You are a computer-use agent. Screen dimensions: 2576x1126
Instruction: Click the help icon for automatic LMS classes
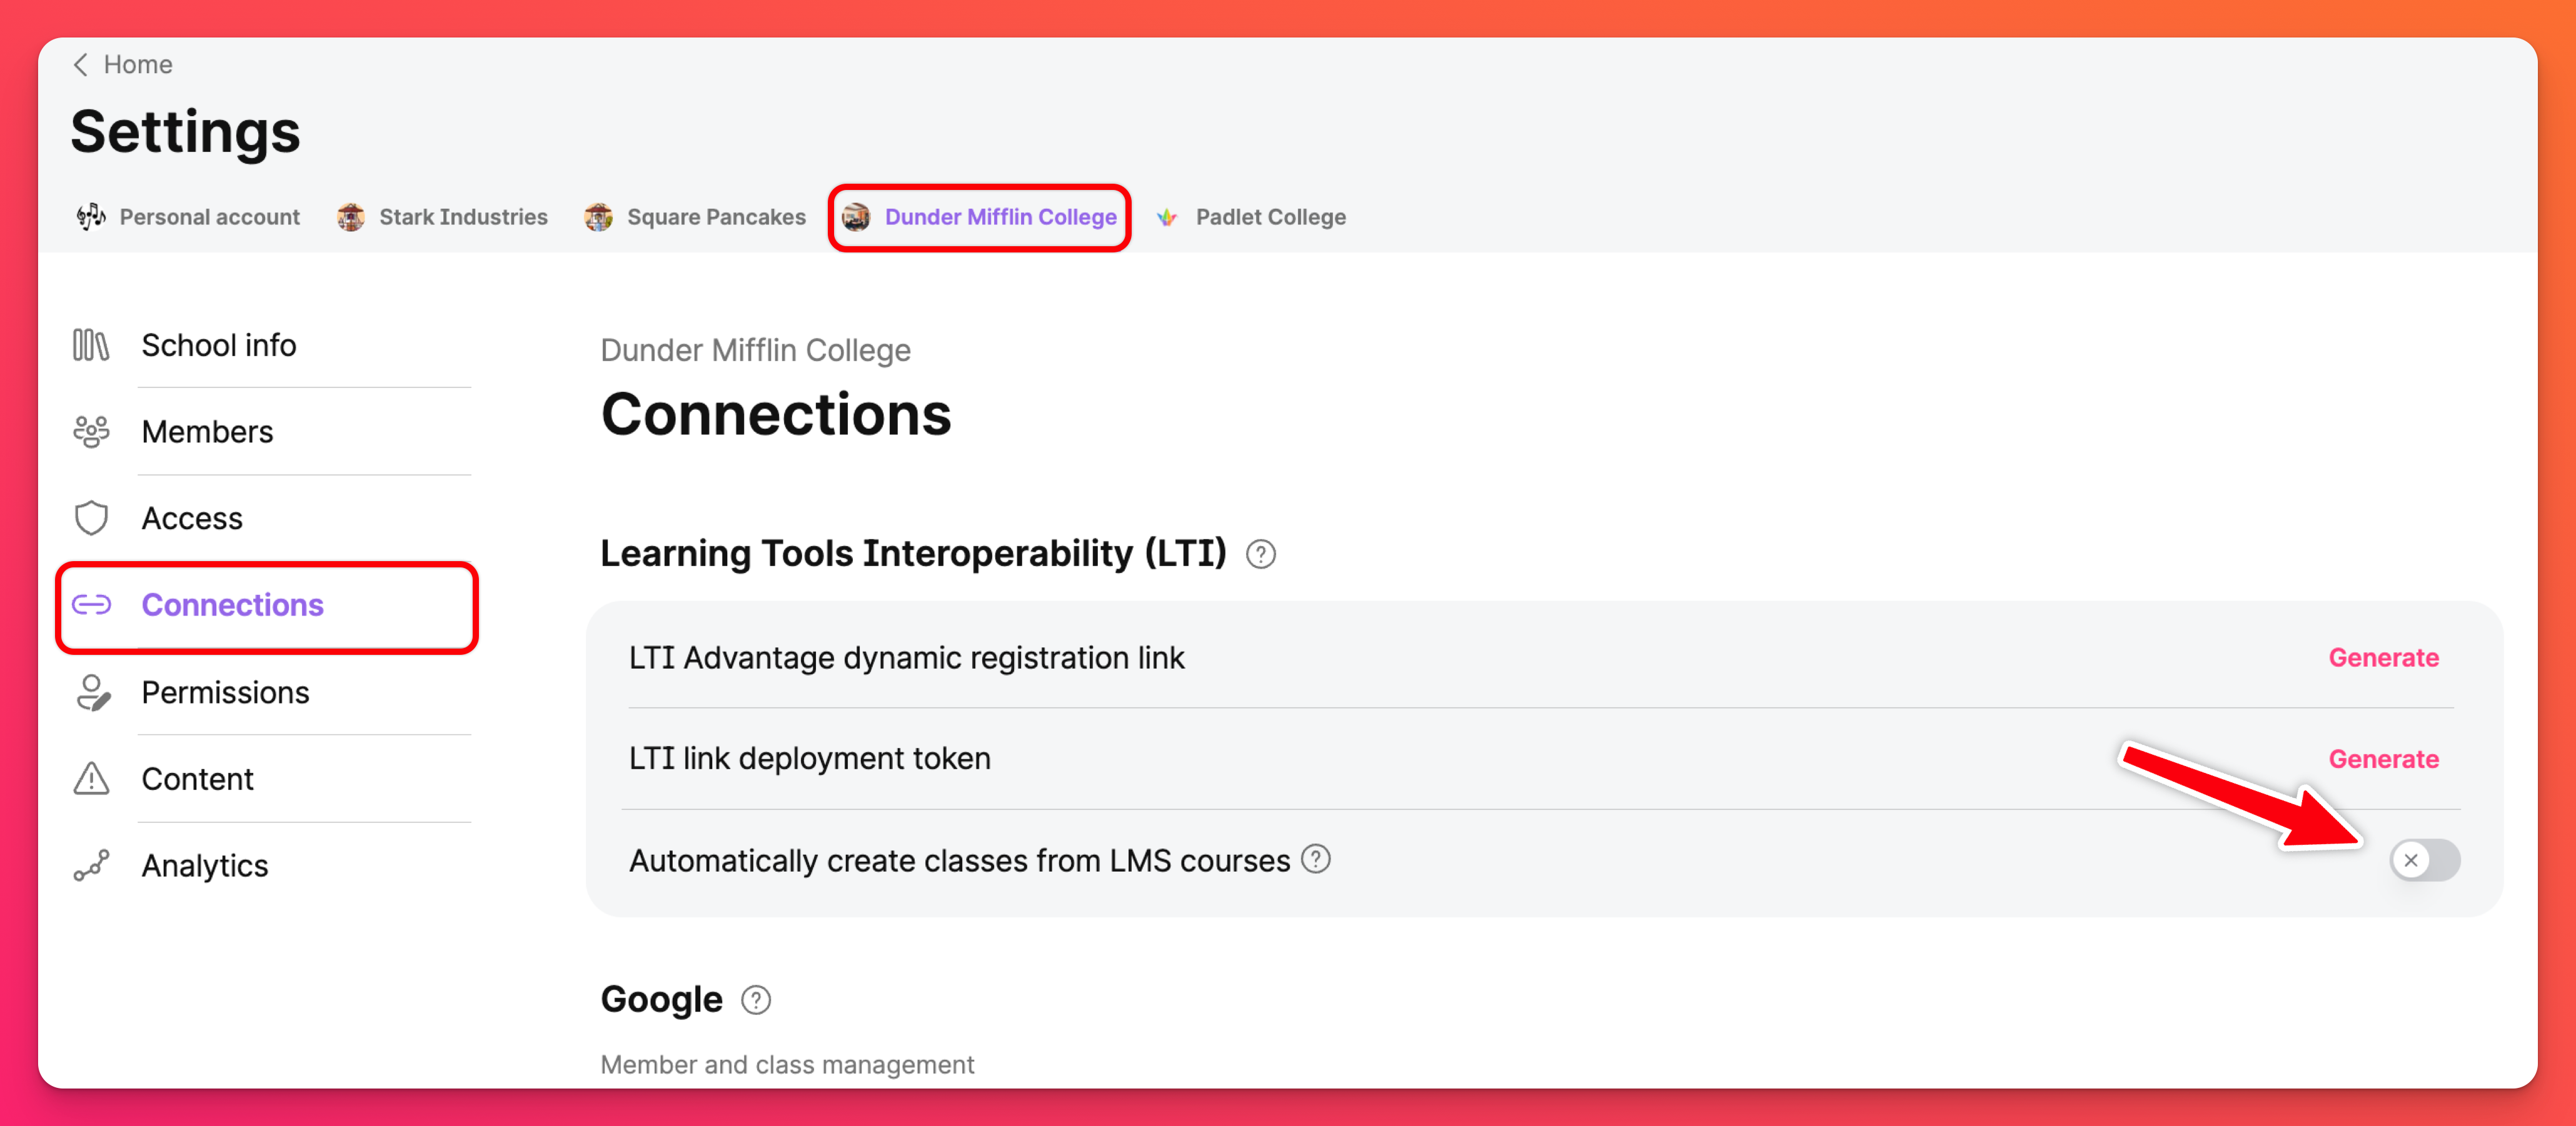point(1316,859)
